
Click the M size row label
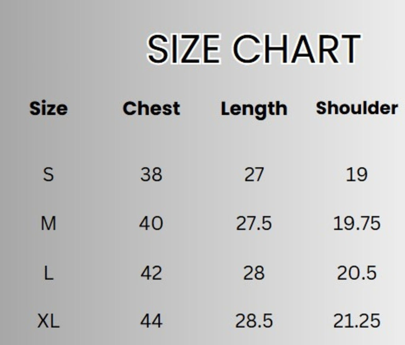[48, 224]
